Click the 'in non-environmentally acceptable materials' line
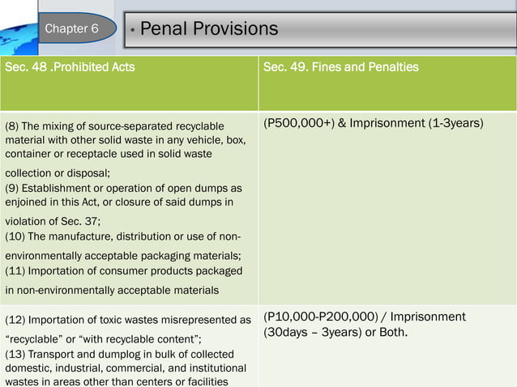The width and height of the screenshot is (517, 387). (112, 289)
